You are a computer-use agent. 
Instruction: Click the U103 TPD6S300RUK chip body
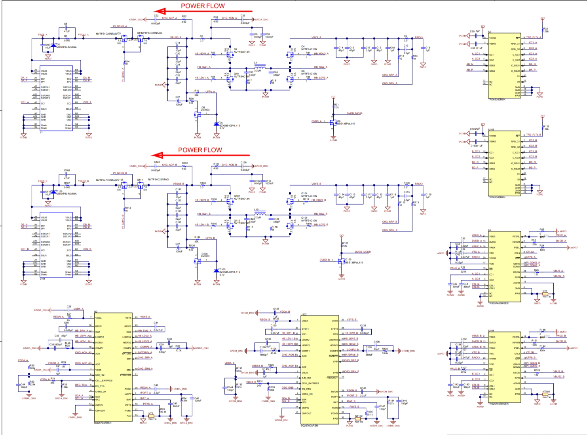coord(504,163)
